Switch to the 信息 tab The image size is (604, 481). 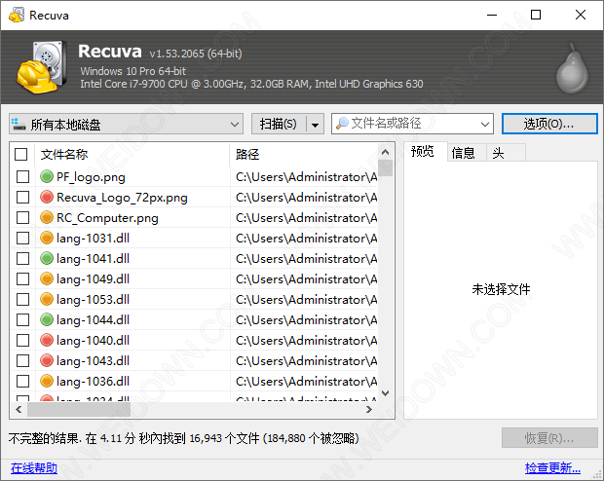click(463, 153)
